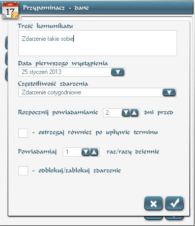The width and height of the screenshot is (195, 226).
Task: Click the '25 styczeń 2013' date field
Action: (72, 72)
